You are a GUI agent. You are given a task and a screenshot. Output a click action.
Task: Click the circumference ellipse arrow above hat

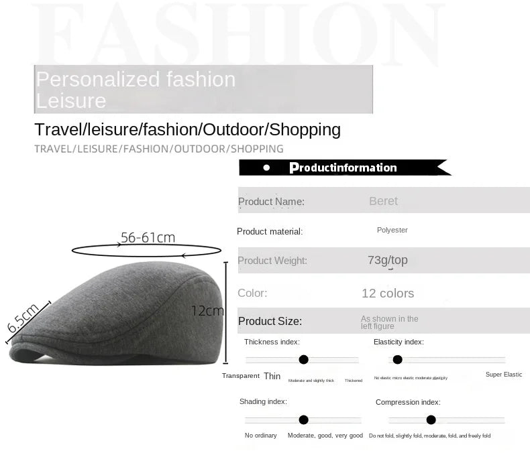click(146, 251)
